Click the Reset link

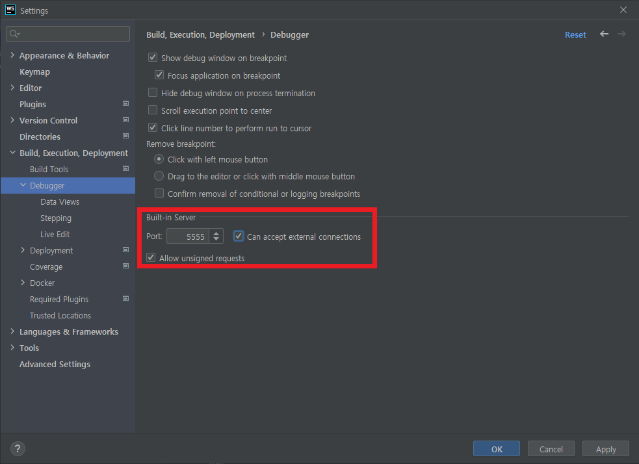click(x=575, y=34)
